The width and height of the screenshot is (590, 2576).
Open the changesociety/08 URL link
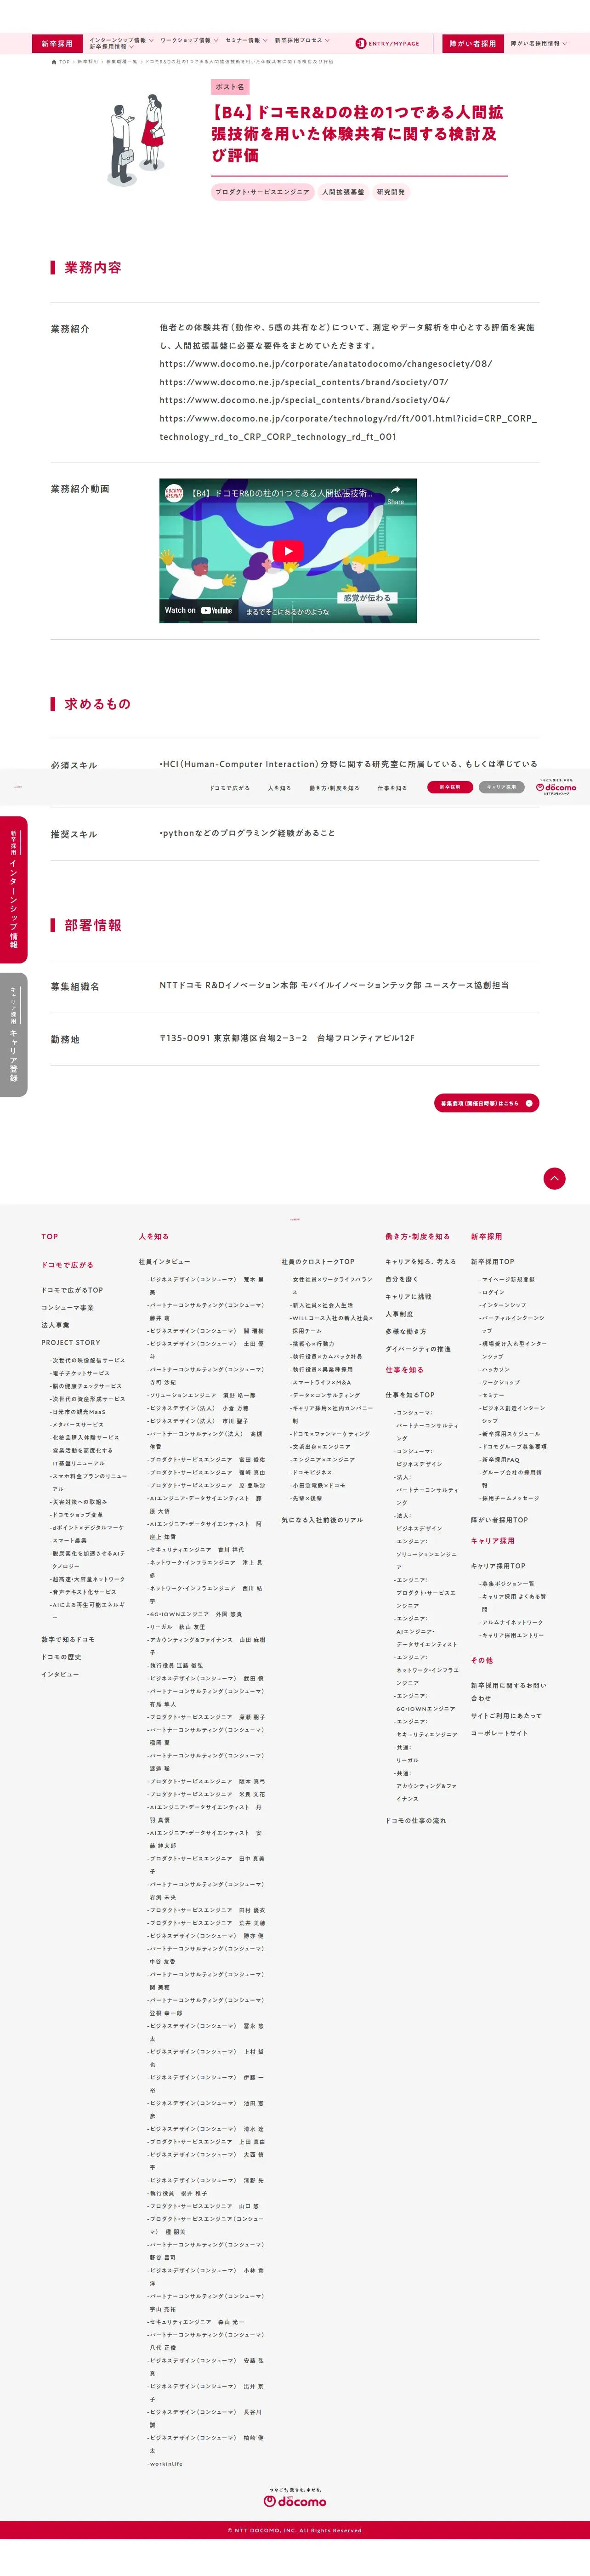coord(325,364)
